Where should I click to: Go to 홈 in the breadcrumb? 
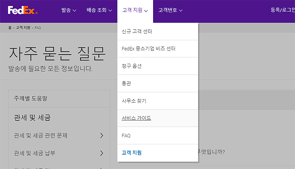10,28
